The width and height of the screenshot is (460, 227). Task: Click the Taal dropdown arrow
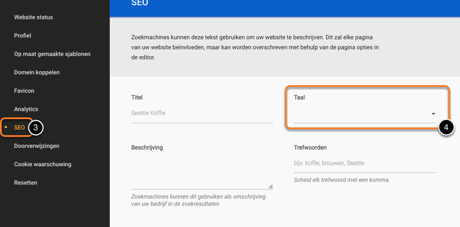(433, 114)
